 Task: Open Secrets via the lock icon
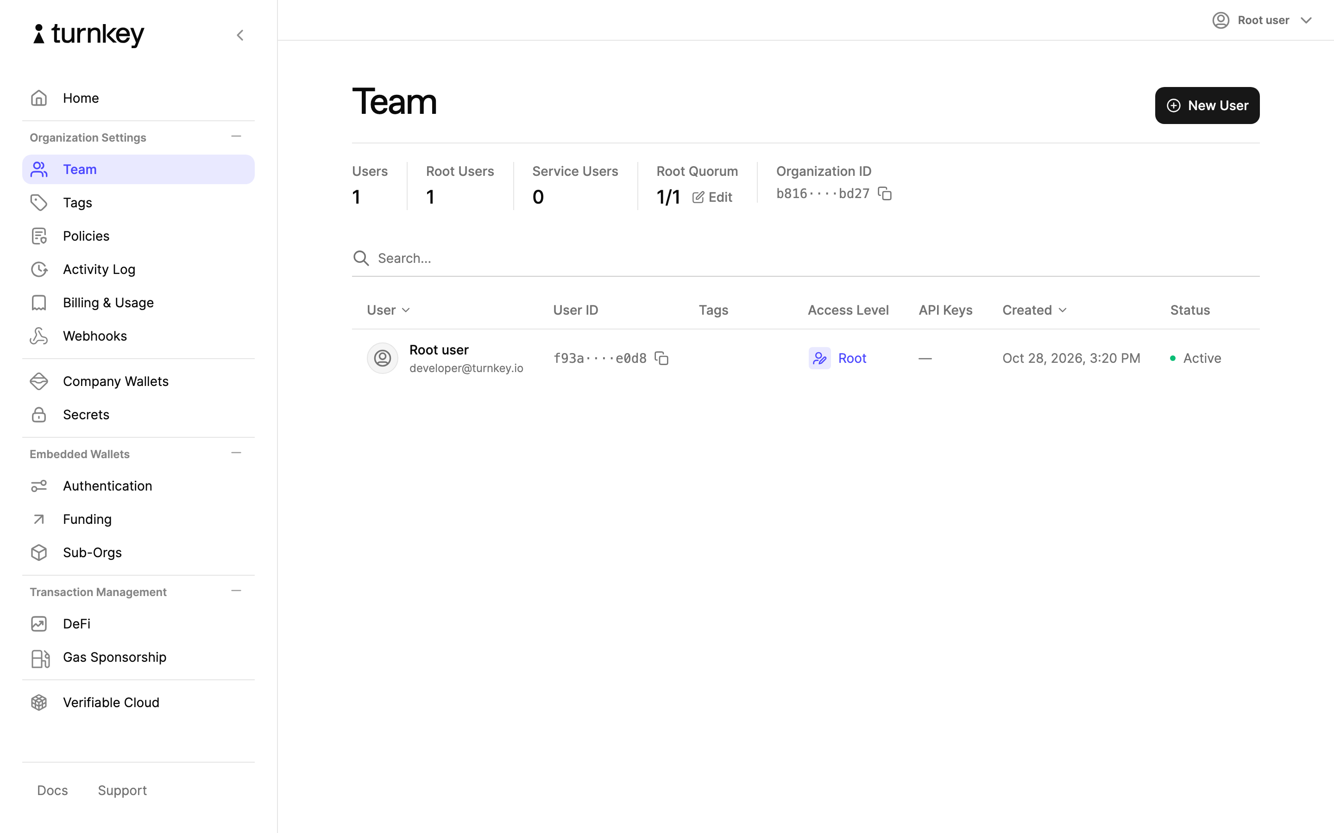point(39,415)
